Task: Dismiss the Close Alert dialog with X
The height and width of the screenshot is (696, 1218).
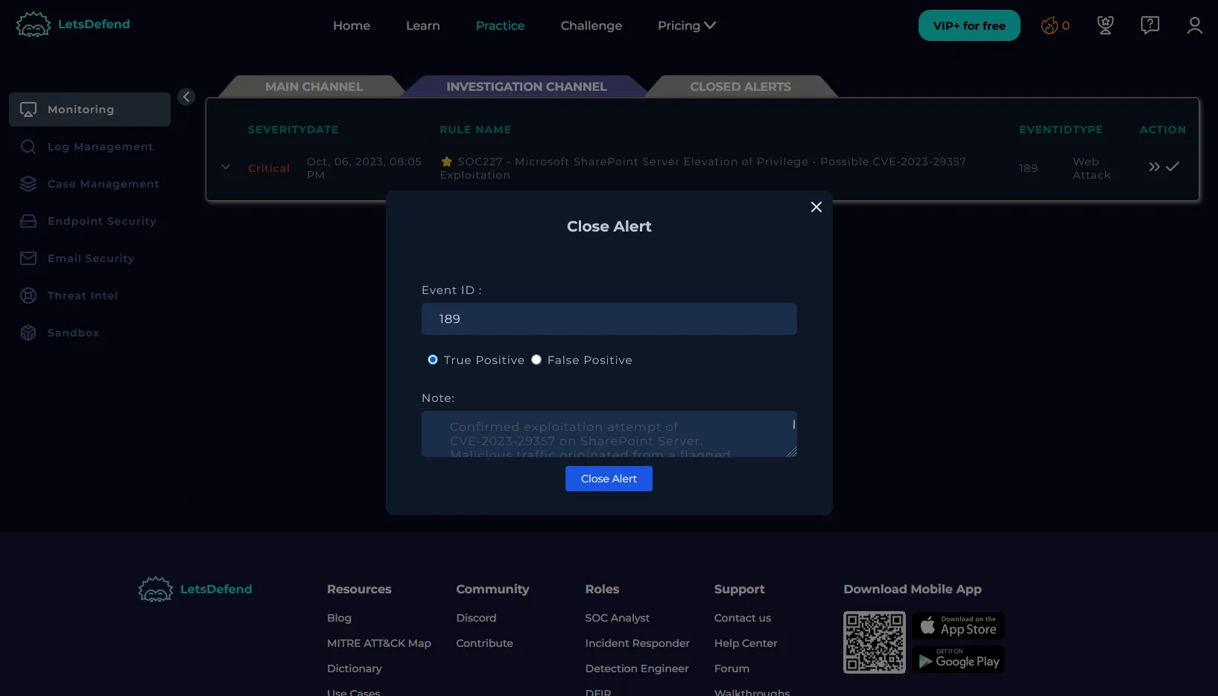Action: (x=816, y=207)
